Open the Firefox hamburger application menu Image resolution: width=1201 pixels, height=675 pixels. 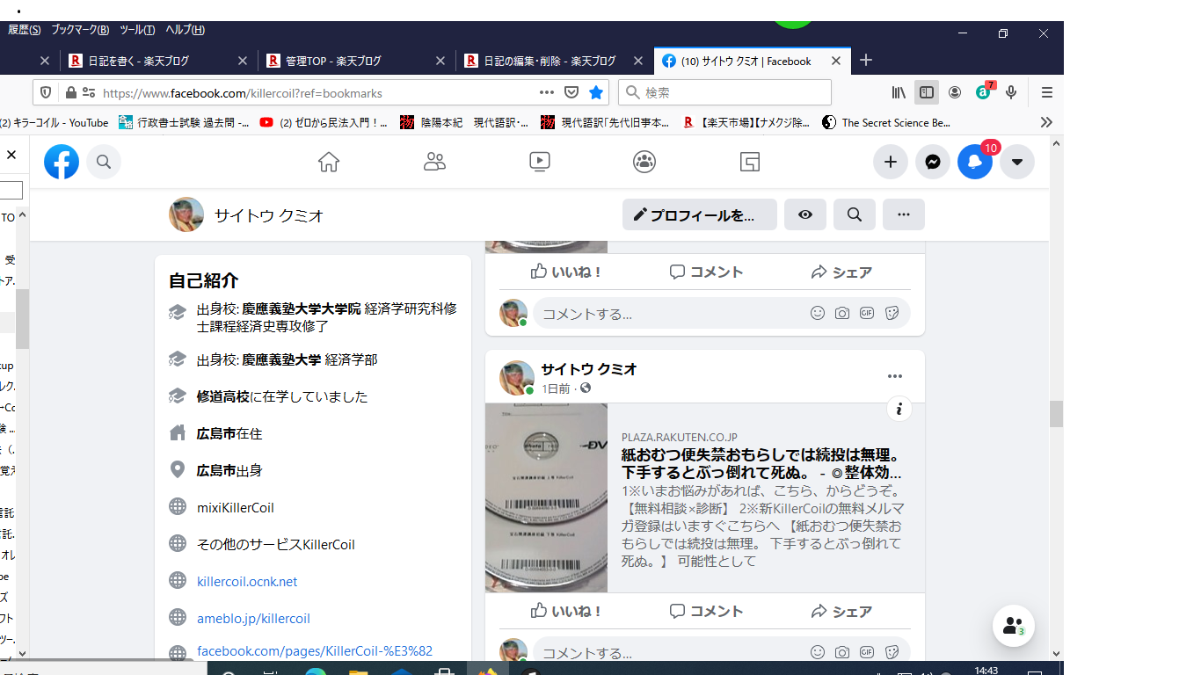[1047, 92]
